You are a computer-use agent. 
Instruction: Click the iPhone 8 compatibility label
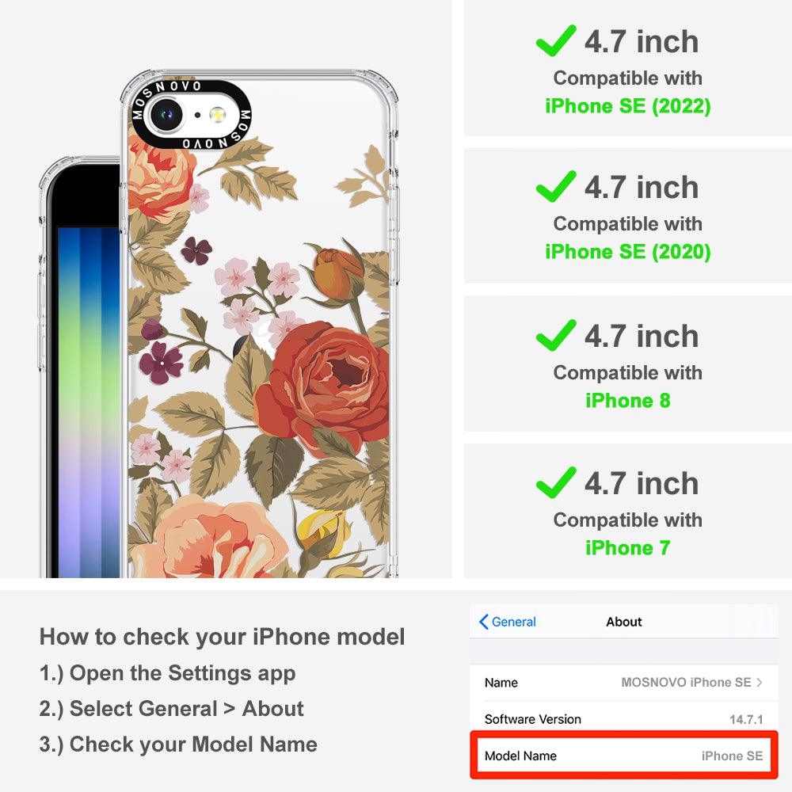pos(628,401)
